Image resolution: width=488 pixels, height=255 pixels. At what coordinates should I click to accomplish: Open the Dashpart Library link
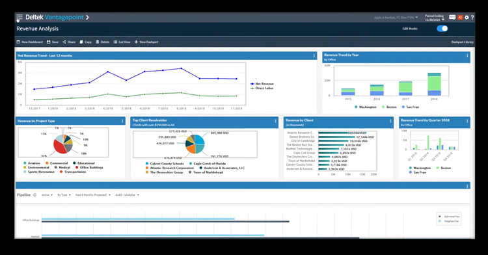point(462,42)
